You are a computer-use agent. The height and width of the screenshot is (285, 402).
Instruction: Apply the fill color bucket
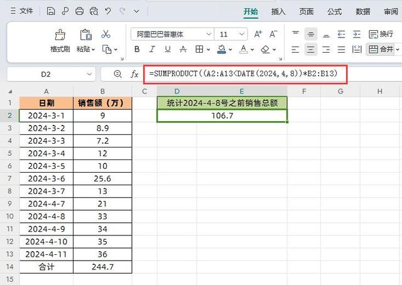pos(222,49)
